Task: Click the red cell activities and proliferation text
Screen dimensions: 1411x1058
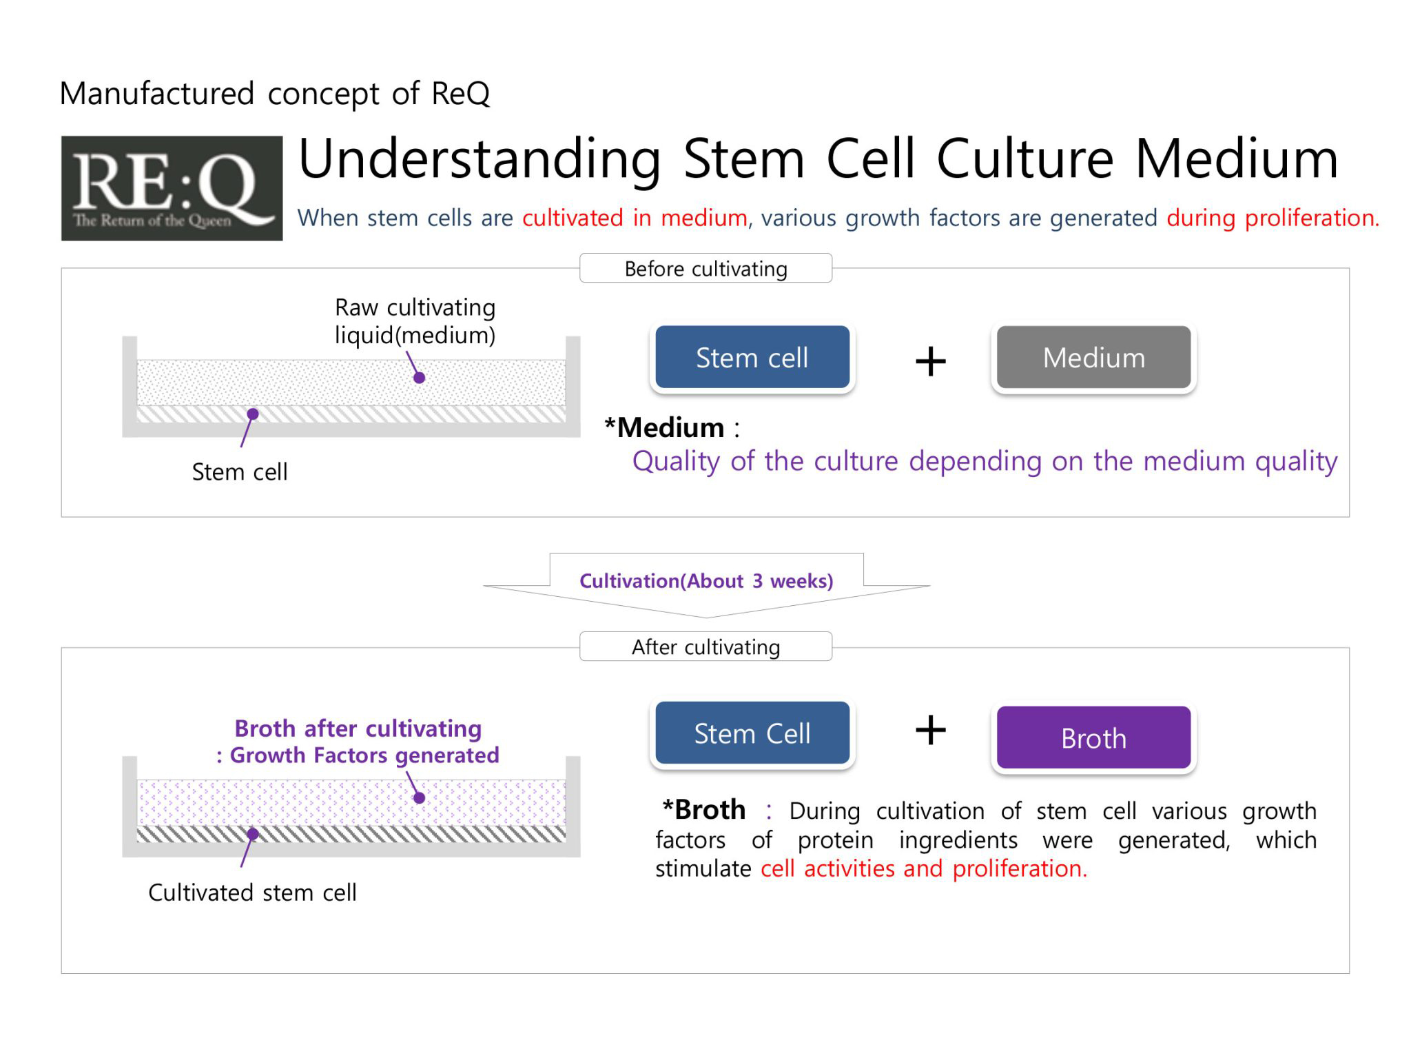Action: click(x=924, y=868)
